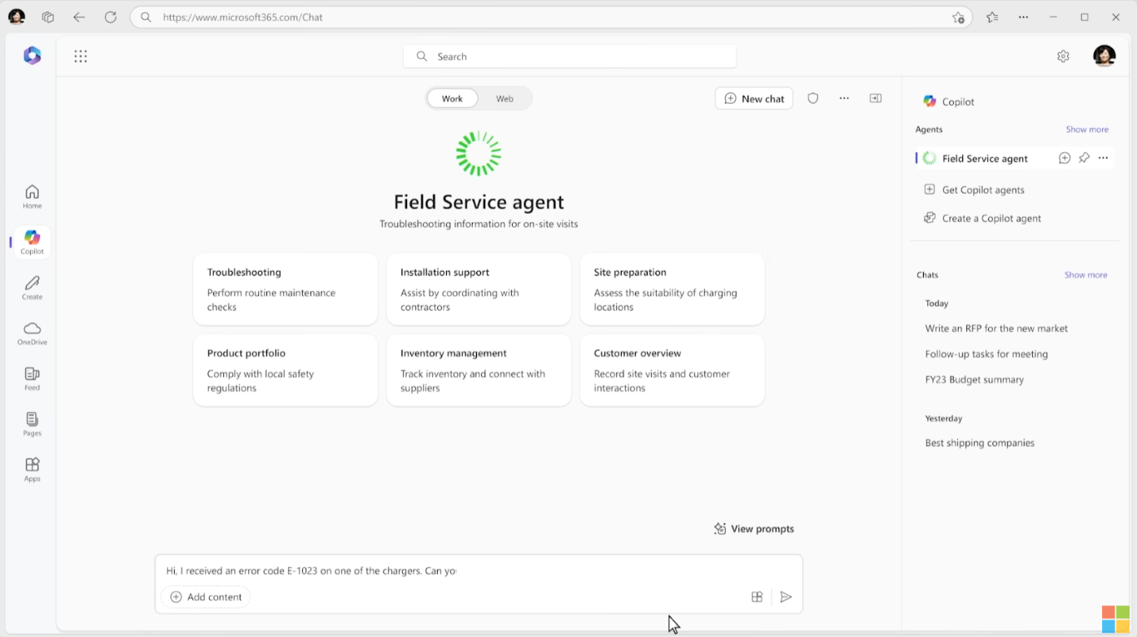Open Field Service agent overflow menu

1103,157
